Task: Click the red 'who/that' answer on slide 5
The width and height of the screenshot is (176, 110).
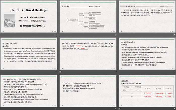Action: (78, 46)
